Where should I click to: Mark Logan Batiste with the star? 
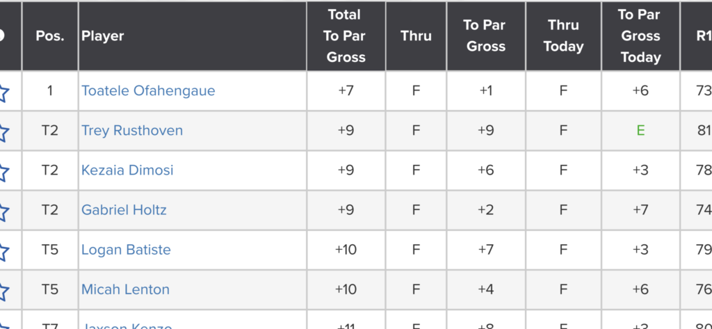[x=3, y=250]
